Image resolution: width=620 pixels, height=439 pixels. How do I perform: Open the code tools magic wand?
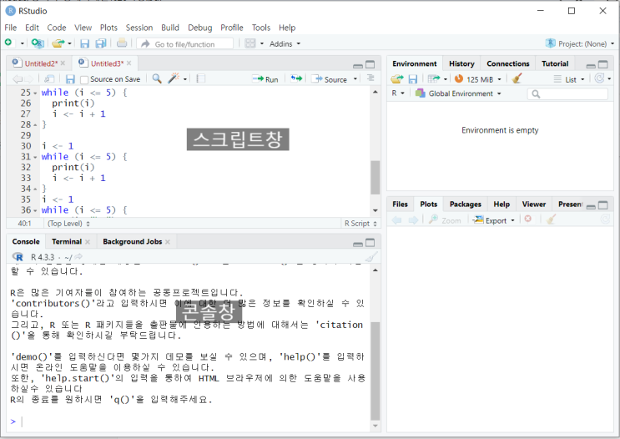pyautogui.click(x=174, y=78)
